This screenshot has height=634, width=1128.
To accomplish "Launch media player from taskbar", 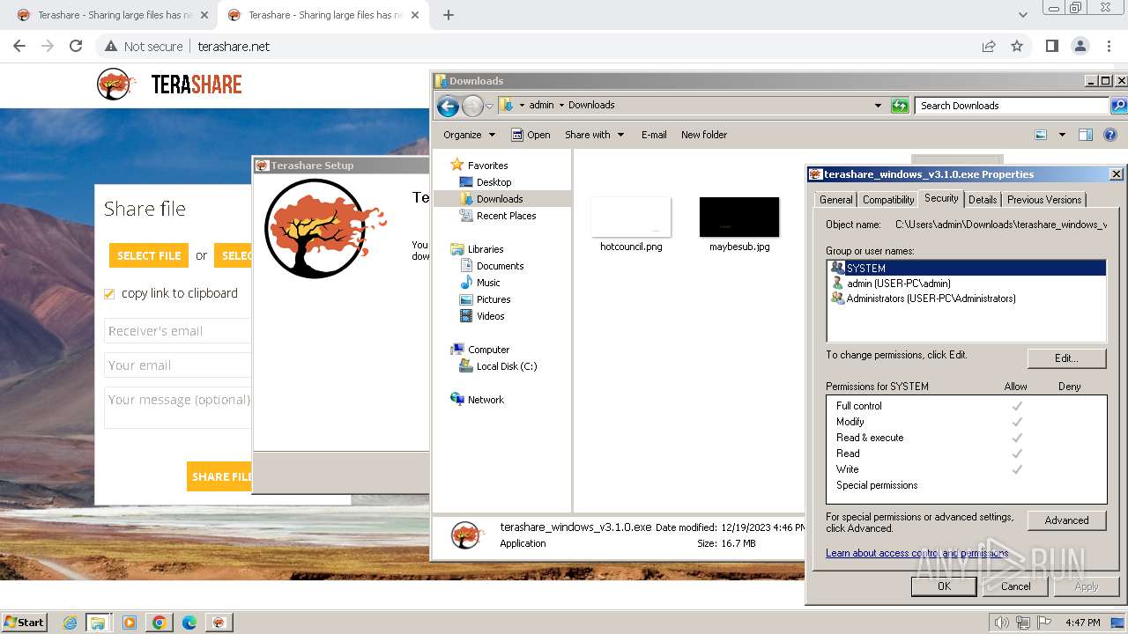I will click(130, 623).
